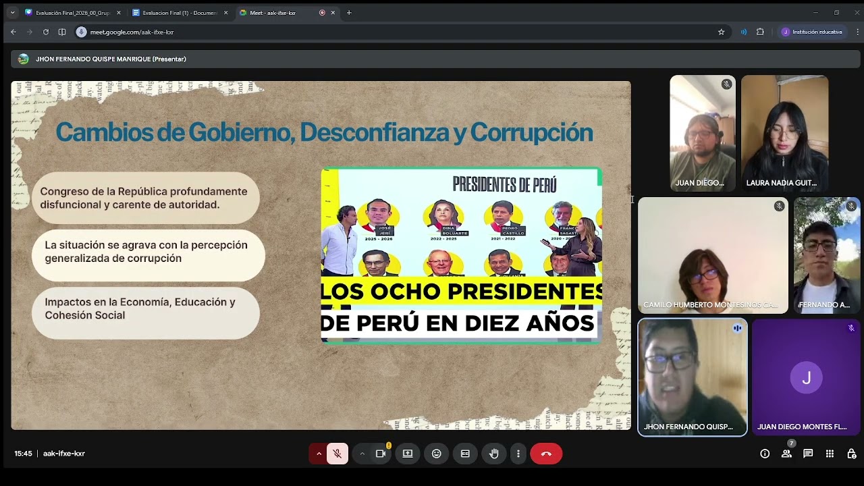Image resolution: width=864 pixels, height=486 pixels.
Task: Unmute the microphone in Meet toolbar
Action: tap(337, 454)
